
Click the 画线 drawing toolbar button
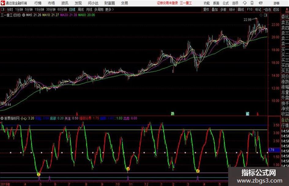[241, 9]
